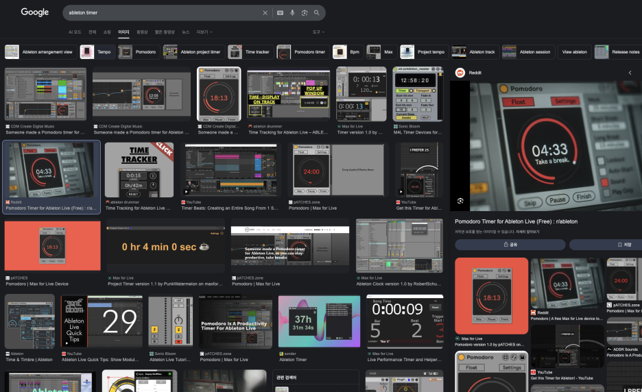Open the 'M4L Timer Devices' Sonic Bloom thumbnail
The width and height of the screenshot is (642, 392).
[418, 95]
